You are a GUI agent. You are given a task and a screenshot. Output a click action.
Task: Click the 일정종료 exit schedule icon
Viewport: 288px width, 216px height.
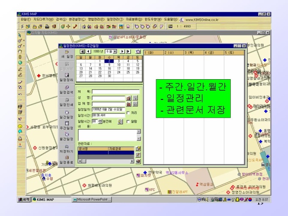point(66,158)
